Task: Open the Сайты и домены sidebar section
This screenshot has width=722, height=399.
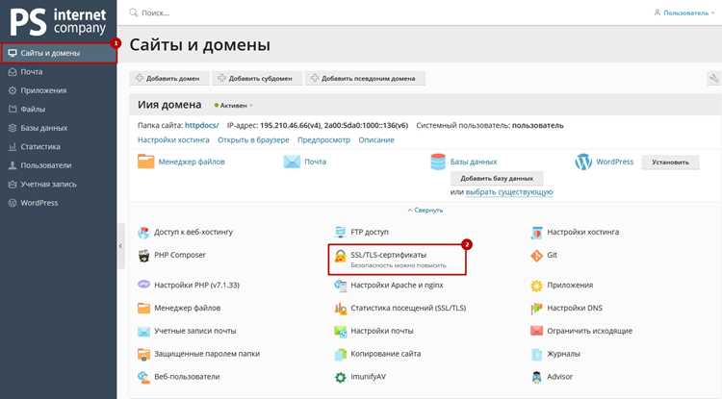Action: [58, 53]
